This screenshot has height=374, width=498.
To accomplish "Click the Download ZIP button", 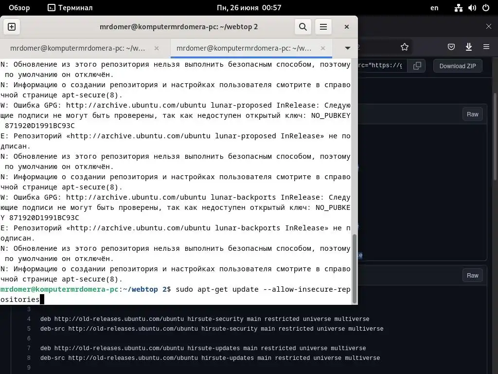I will tap(458, 66).
